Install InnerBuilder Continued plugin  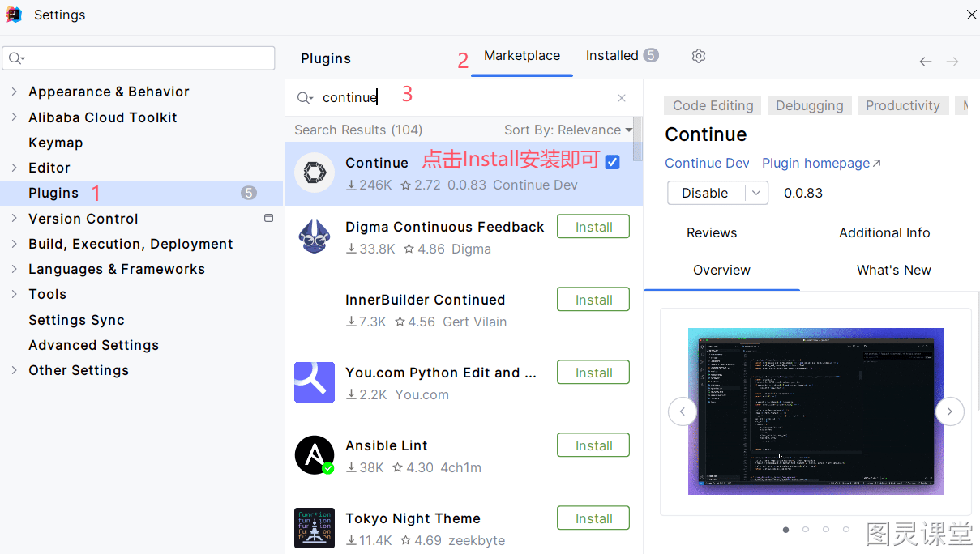pos(593,300)
